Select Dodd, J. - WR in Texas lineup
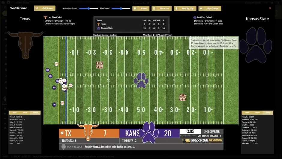This screenshot has width=282, height=159. (16, 127)
